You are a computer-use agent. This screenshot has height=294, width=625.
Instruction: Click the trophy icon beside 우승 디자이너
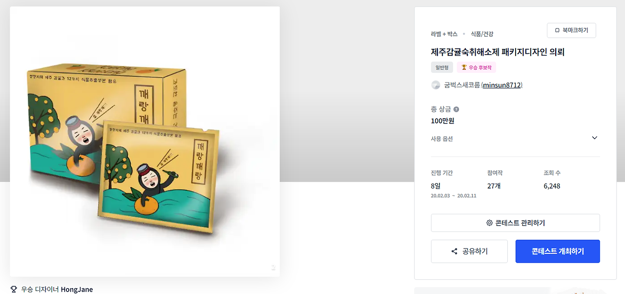[14, 290]
